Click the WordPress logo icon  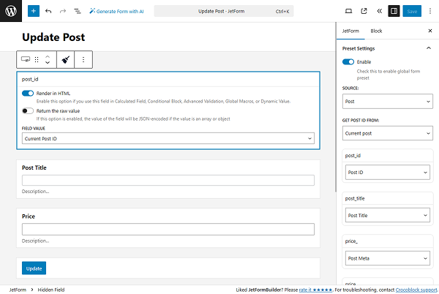[11, 11]
